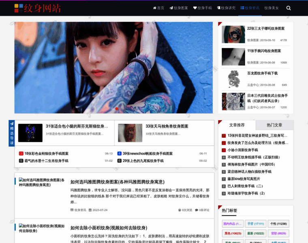The width and height of the screenshot is (308, 243).
Task: Click broken image for 去除小面积纹身 article
Action: tap(42, 228)
